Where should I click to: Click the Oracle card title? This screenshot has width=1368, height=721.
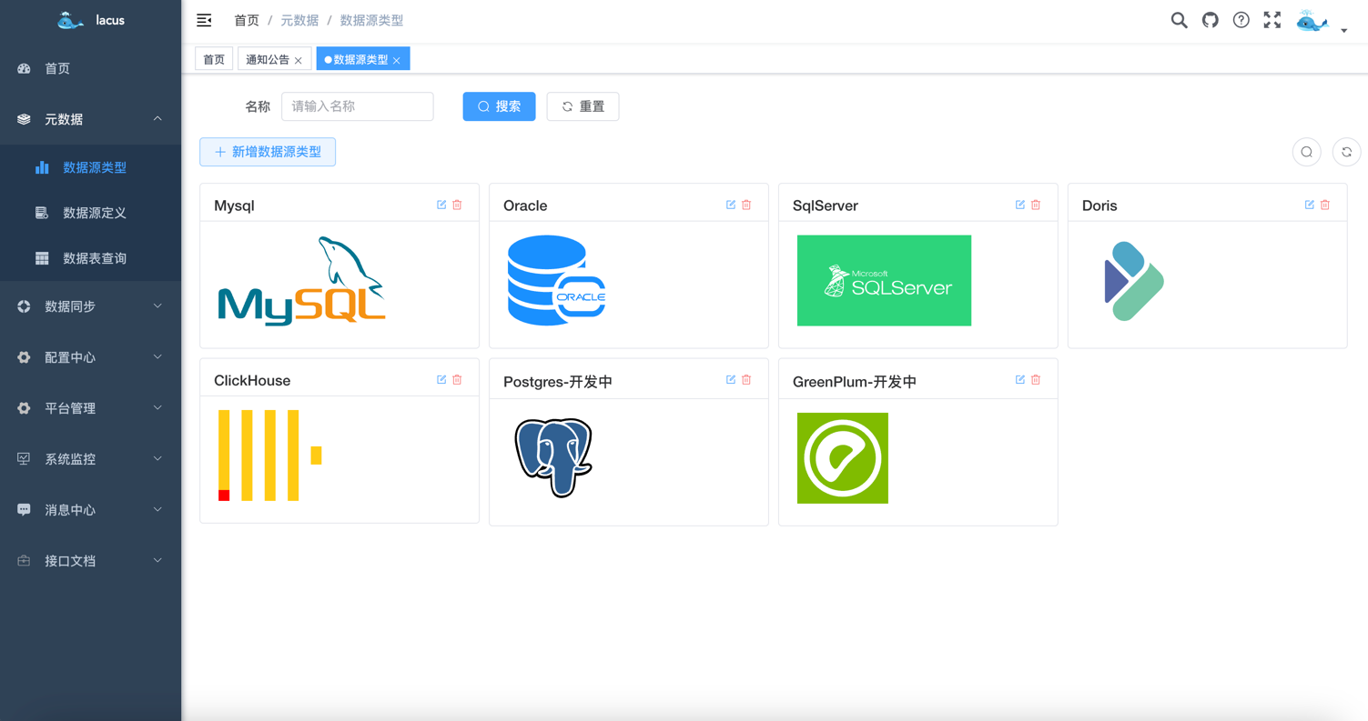525,205
